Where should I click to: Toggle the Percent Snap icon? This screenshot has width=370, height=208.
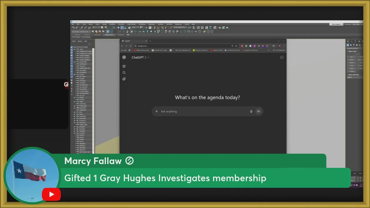coord(162,27)
